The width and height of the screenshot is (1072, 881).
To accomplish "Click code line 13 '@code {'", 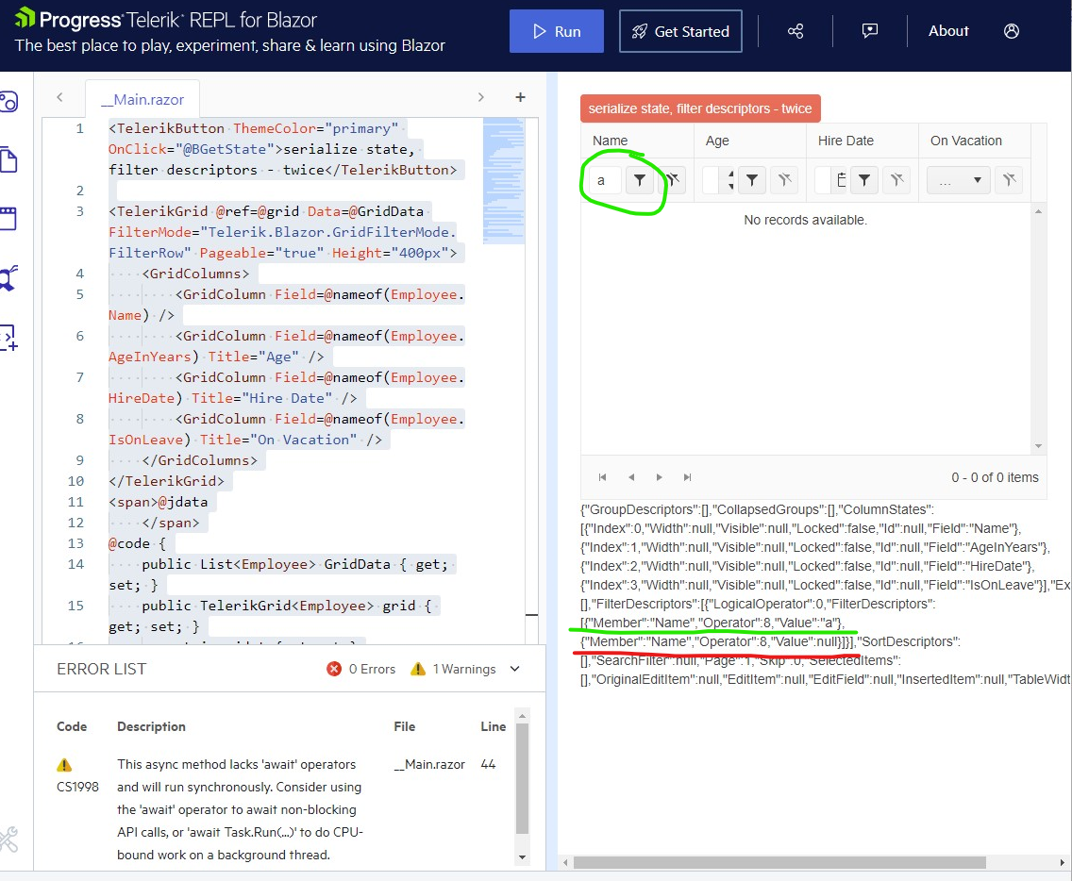I will [x=137, y=543].
